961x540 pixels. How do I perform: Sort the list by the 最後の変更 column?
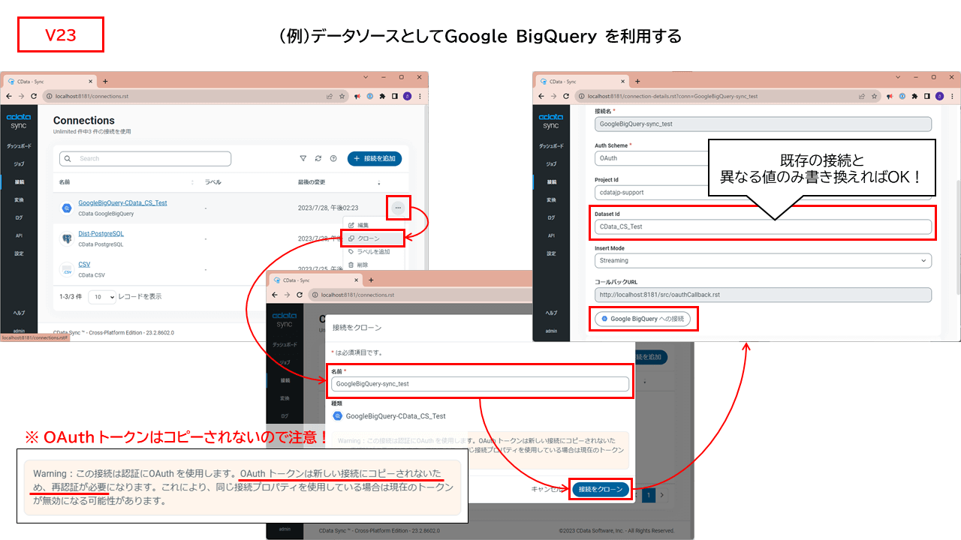coord(312,182)
